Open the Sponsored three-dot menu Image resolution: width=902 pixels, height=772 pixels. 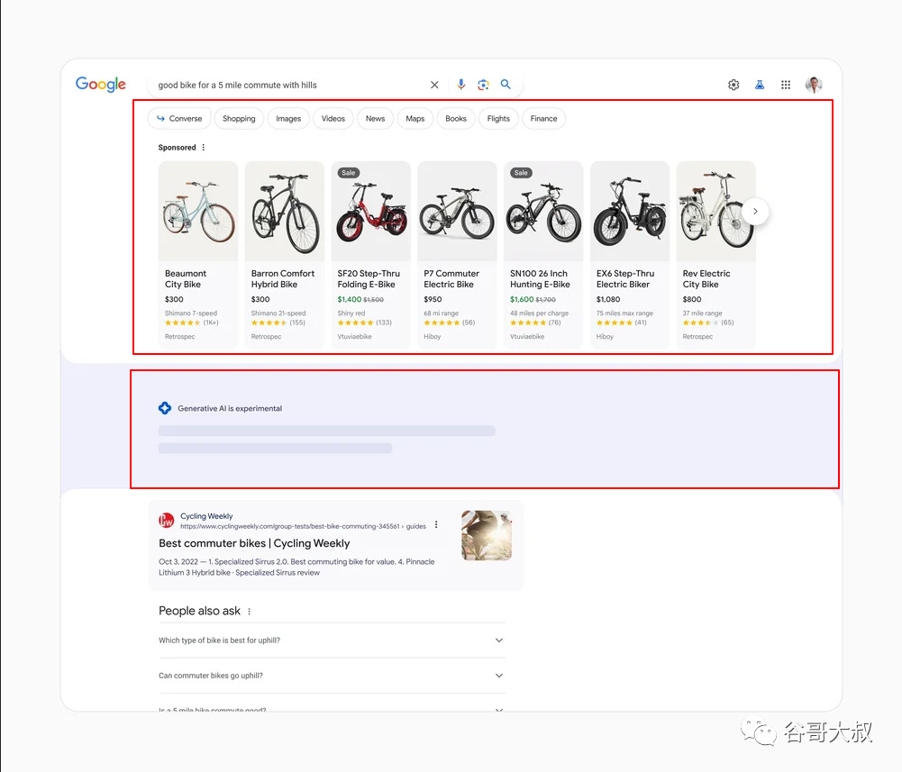tap(203, 147)
